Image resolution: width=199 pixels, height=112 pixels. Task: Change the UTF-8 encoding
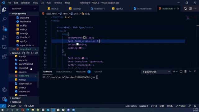(x=154, y=106)
